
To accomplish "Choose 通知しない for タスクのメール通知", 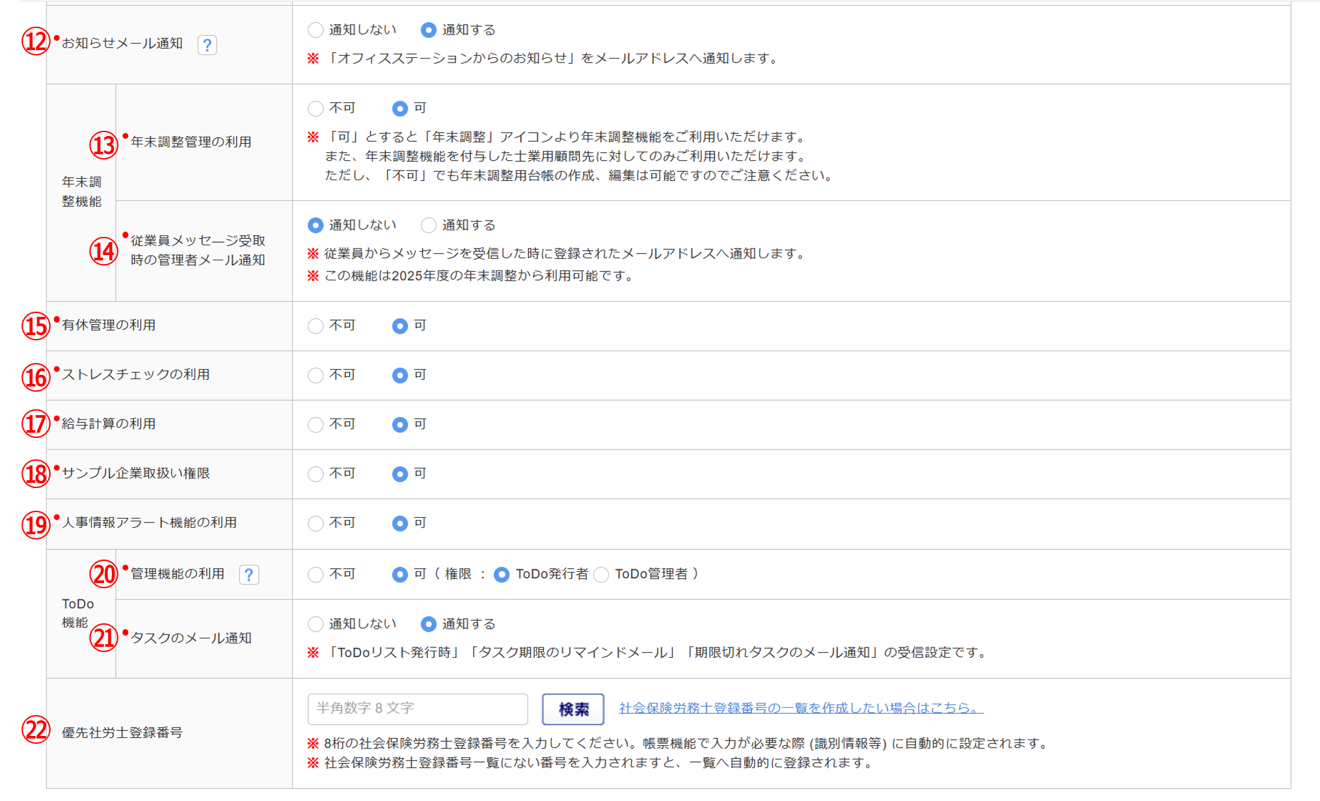I will click(316, 625).
